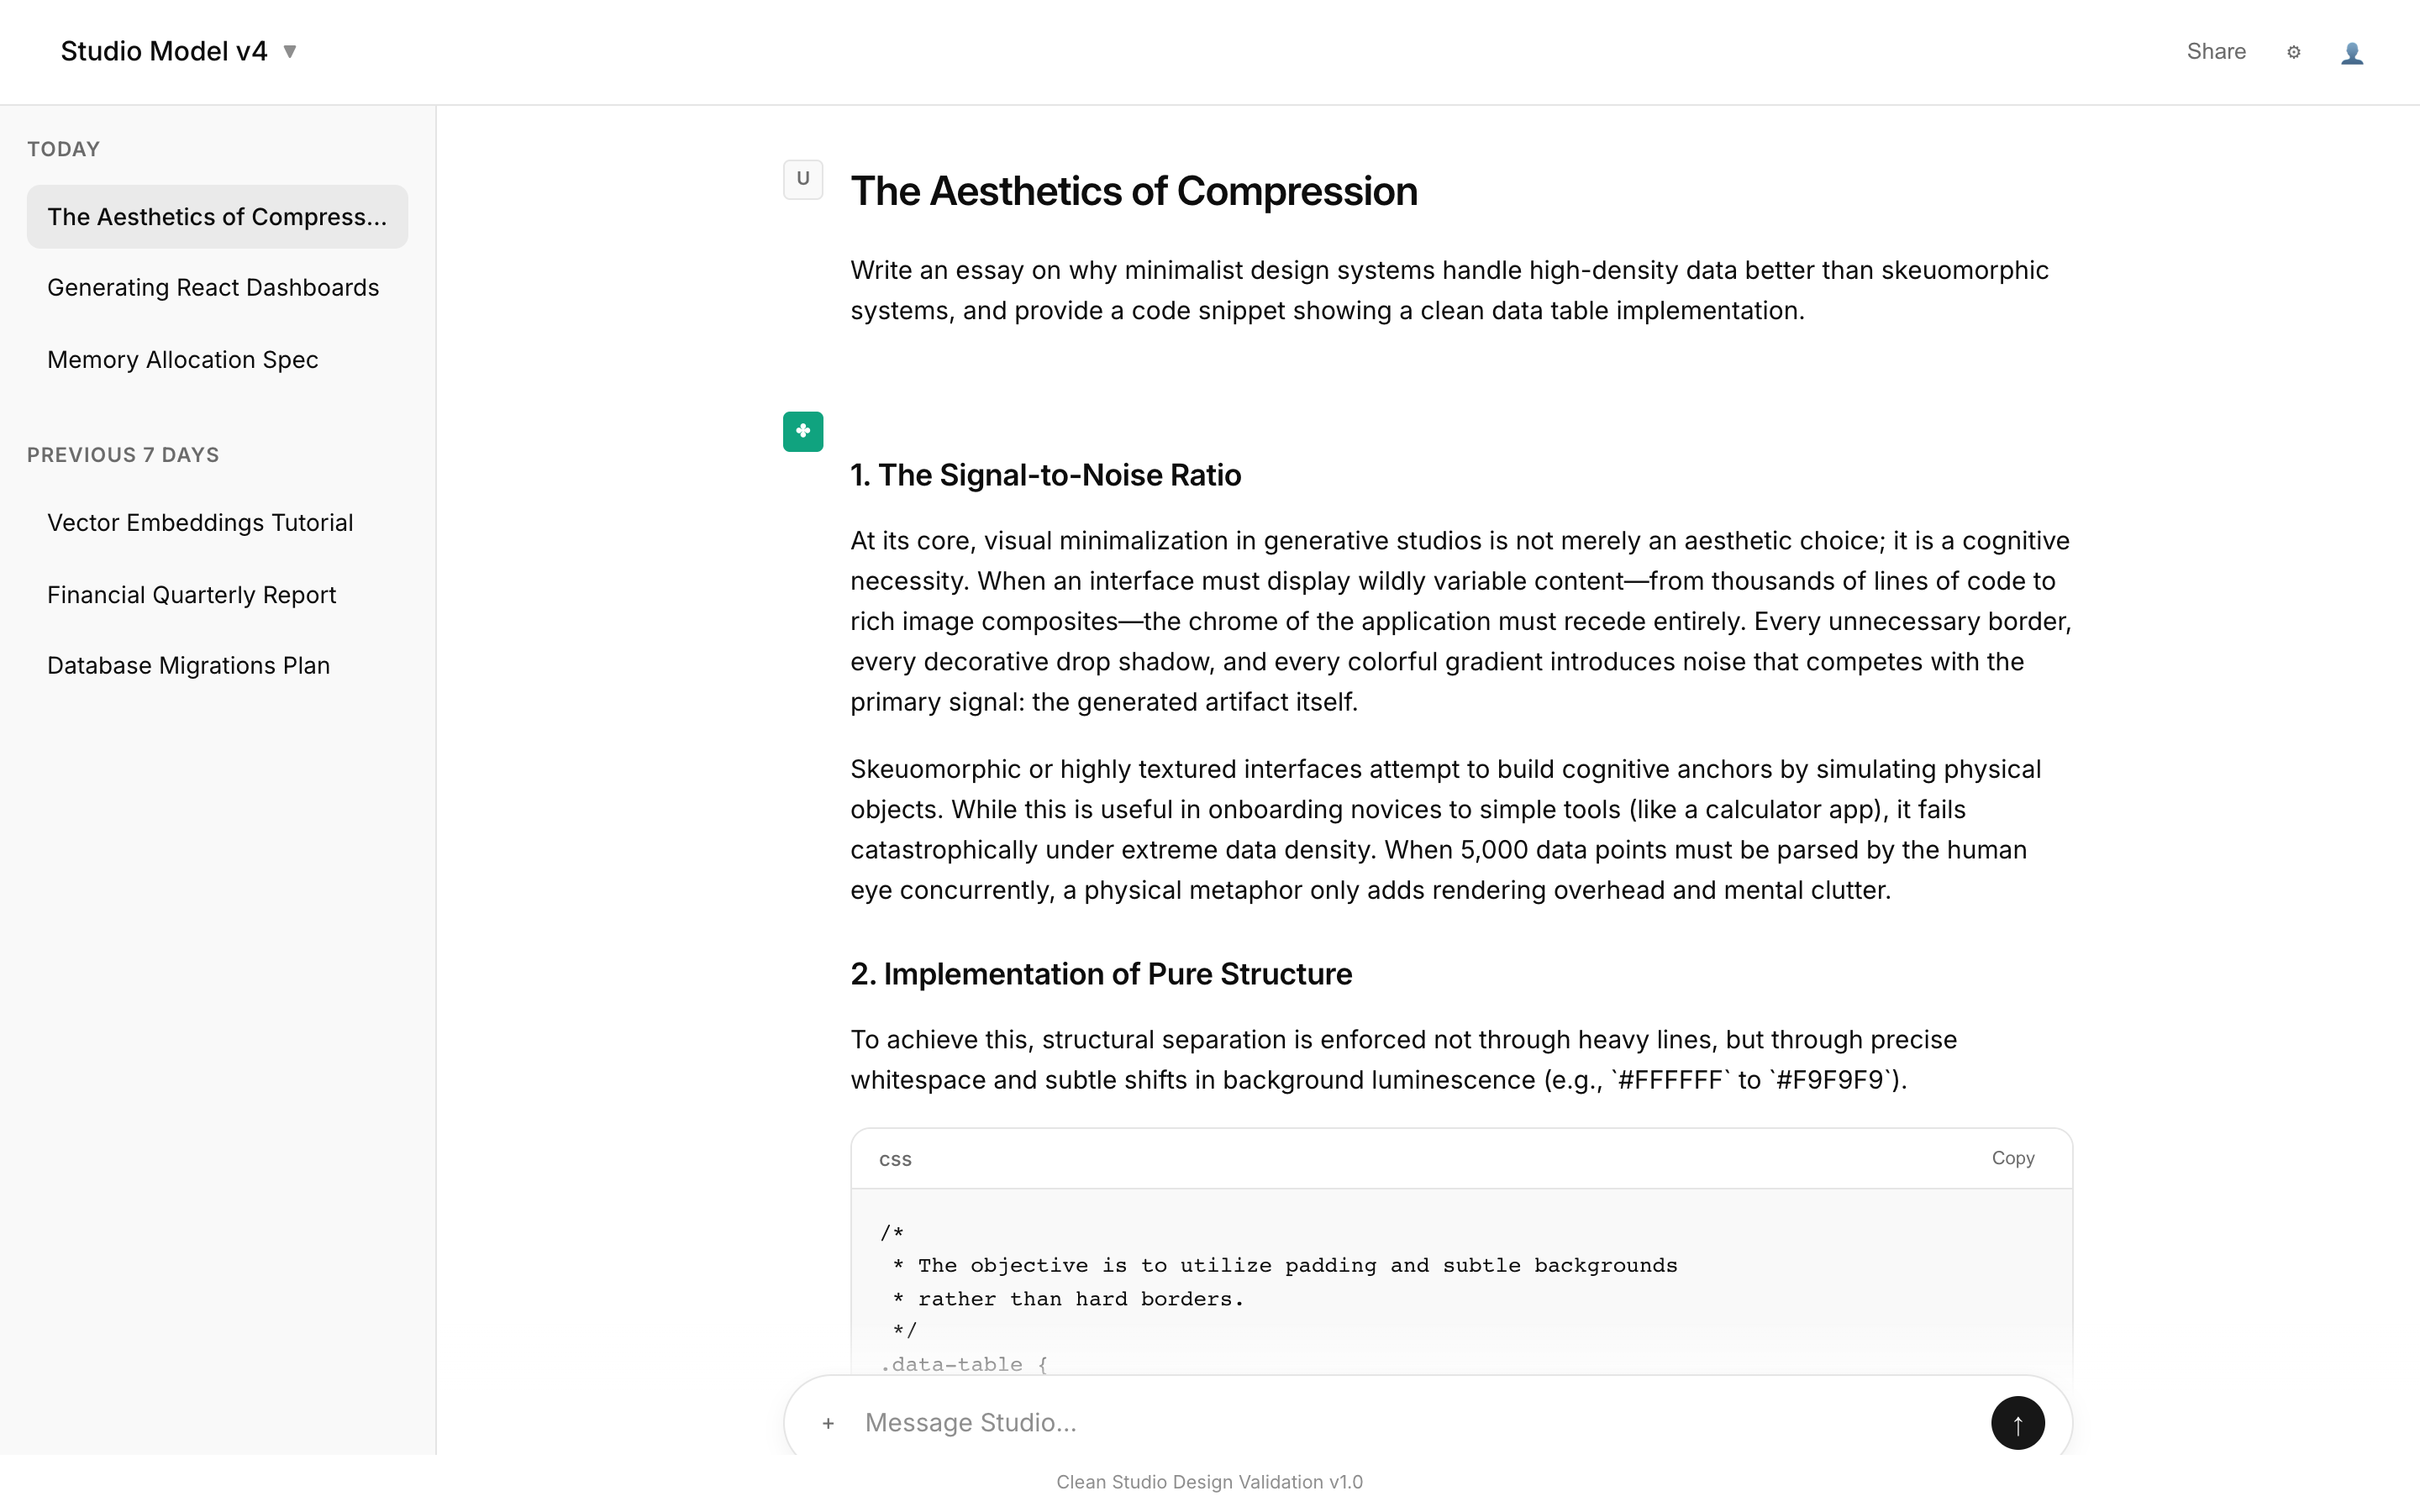Image resolution: width=2420 pixels, height=1512 pixels.
Task: Open the Studio Model v4 model selector
Action: click(x=164, y=52)
